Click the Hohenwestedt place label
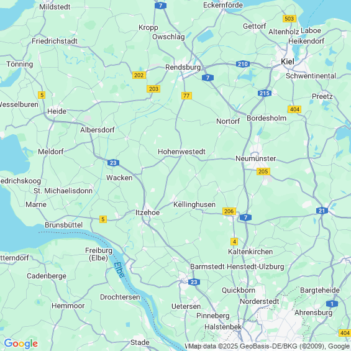This screenshot has width=351, height=351. pyautogui.click(x=181, y=152)
